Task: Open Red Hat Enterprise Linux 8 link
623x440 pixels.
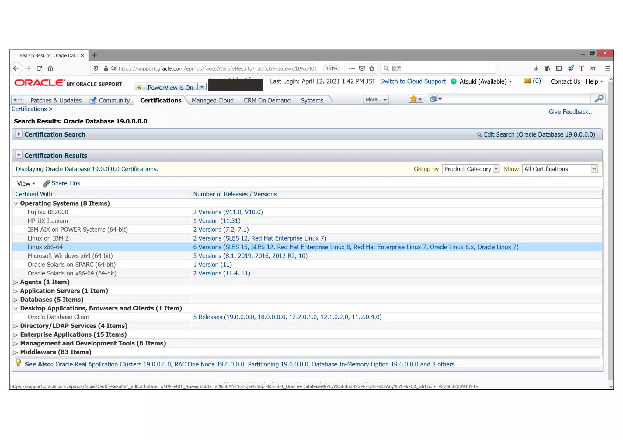Action: pyautogui.click(x=313, y=247)
